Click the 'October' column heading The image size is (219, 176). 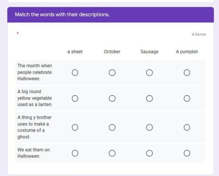click(x=112, y=52)
